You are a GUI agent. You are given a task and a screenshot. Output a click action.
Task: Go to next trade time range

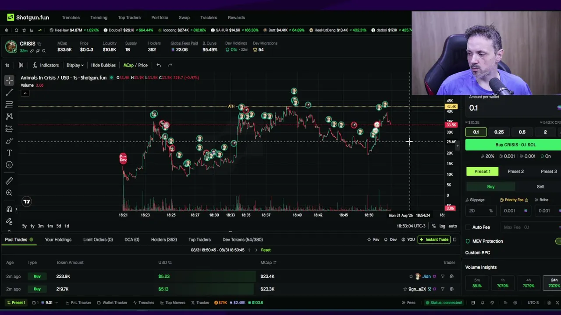[256, 250]
